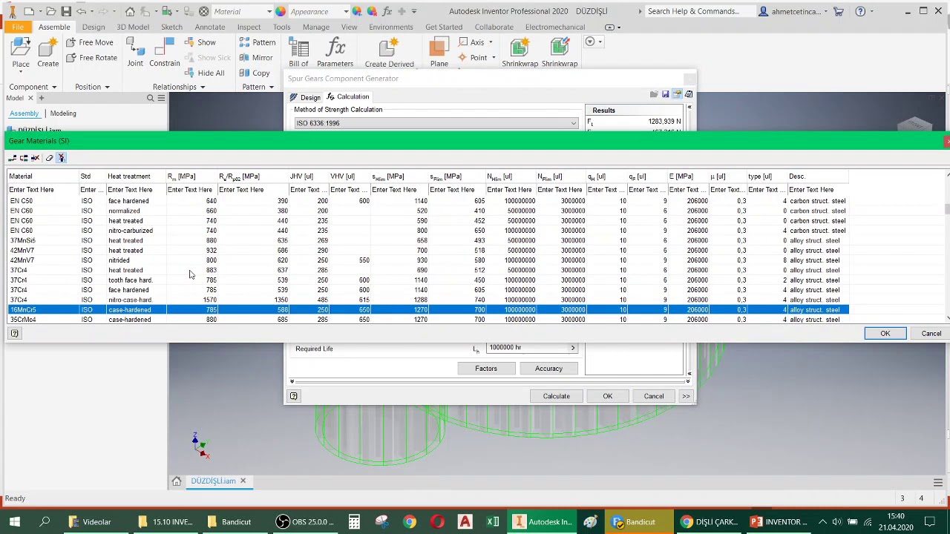
Task: Open the Bill of Materials
Action: 298,53
